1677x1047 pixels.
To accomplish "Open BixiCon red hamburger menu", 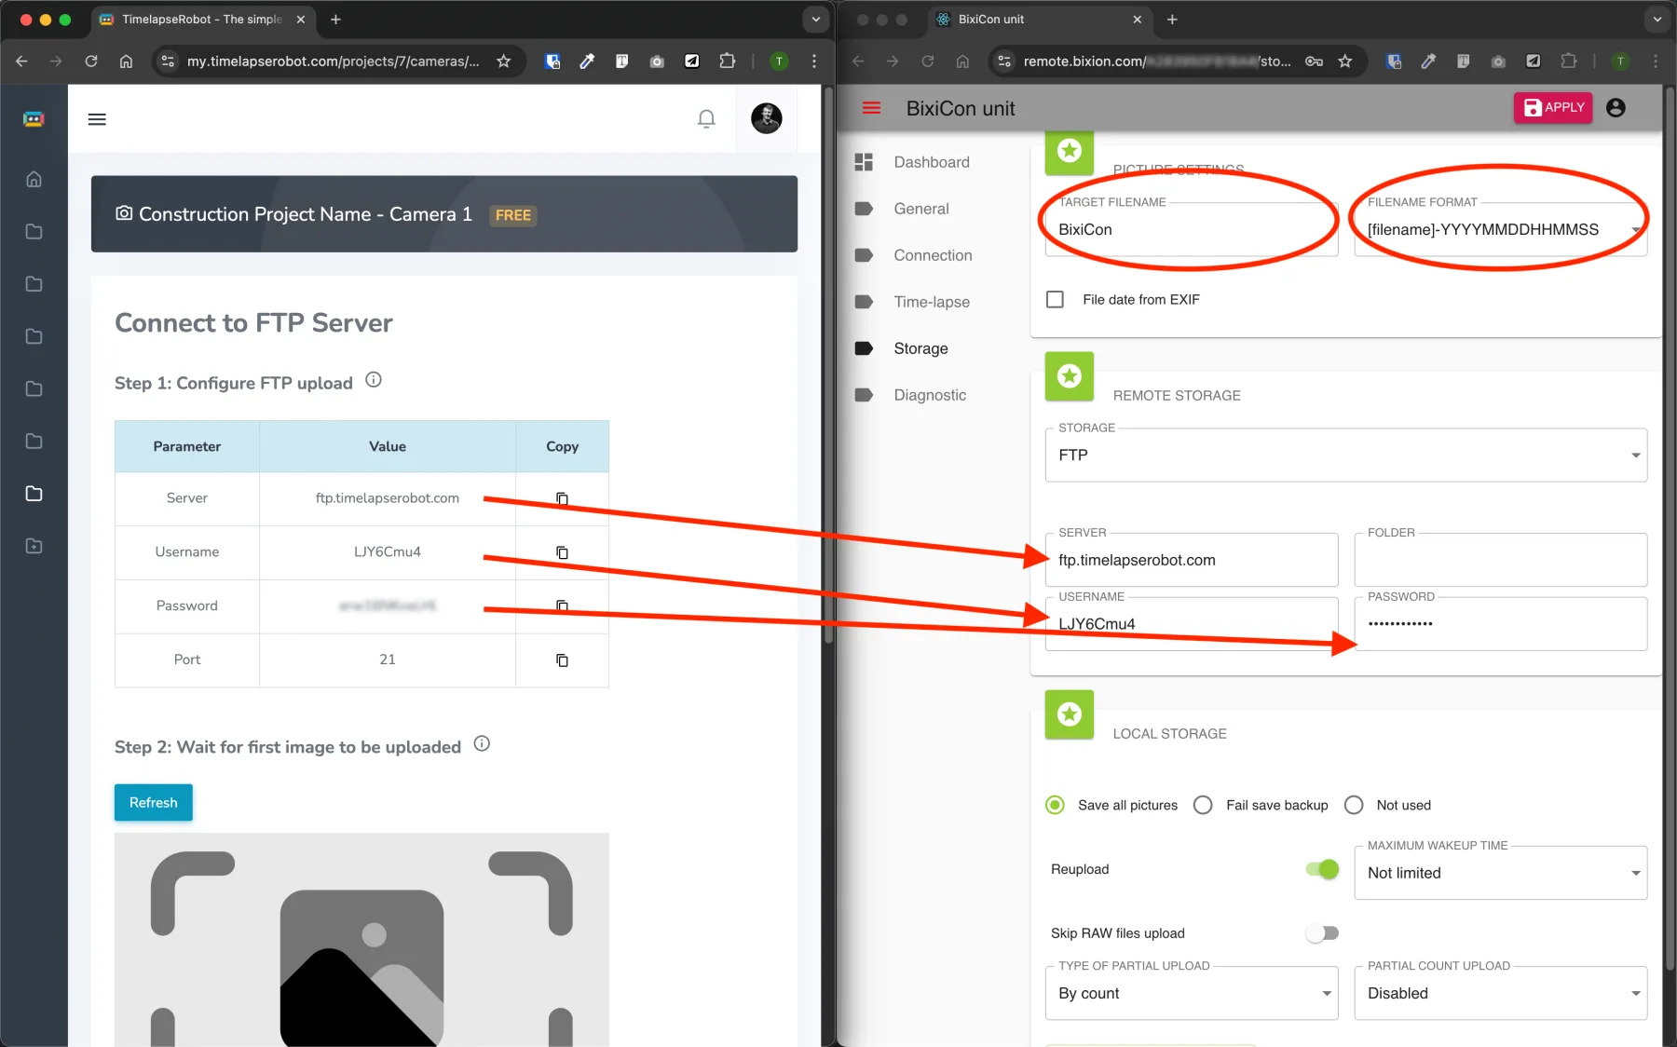I will coord(871,108).
